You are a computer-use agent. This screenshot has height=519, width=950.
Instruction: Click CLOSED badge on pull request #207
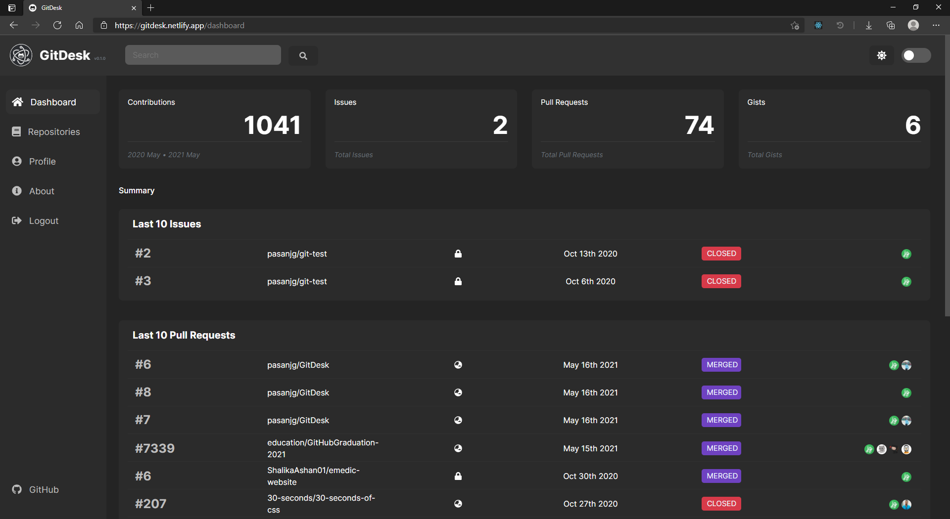coord(721,504)
